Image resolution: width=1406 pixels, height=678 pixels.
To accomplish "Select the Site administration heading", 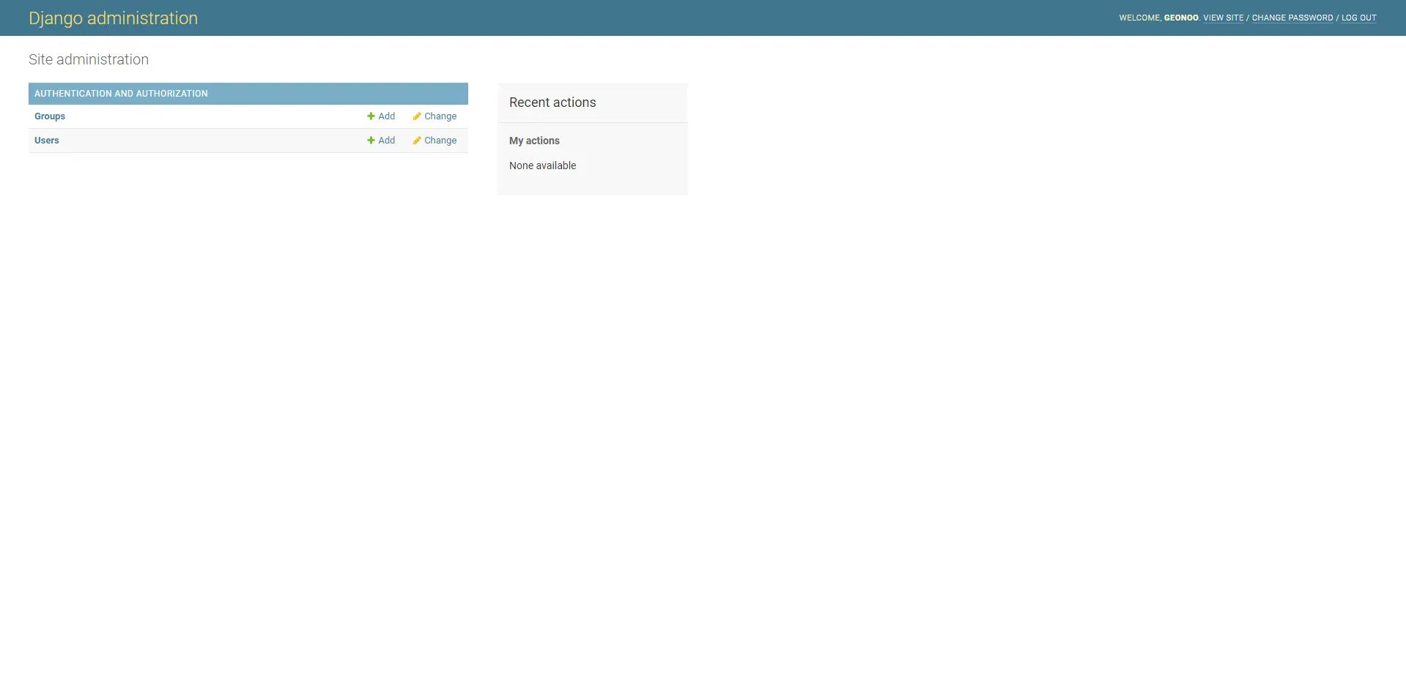I will pyautogui.click(x=89, y=59).
